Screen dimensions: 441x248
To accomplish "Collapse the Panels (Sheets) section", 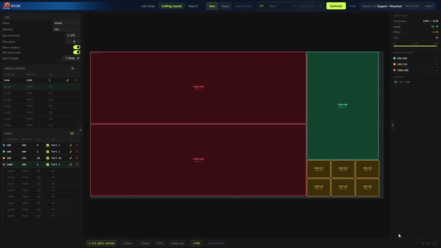I will click(x=77, y=68).
